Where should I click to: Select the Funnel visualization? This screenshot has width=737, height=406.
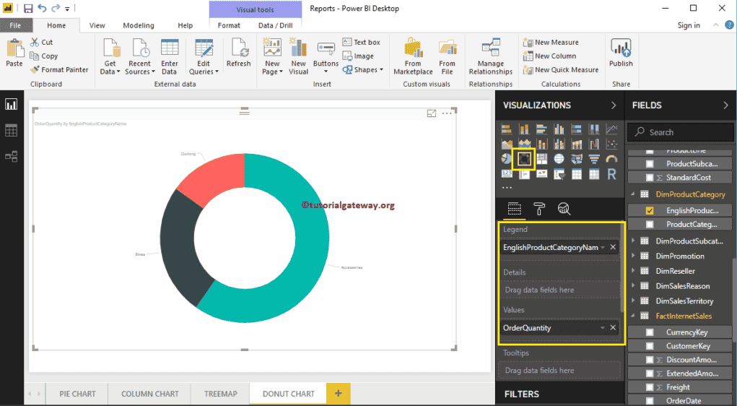point(594,159)
